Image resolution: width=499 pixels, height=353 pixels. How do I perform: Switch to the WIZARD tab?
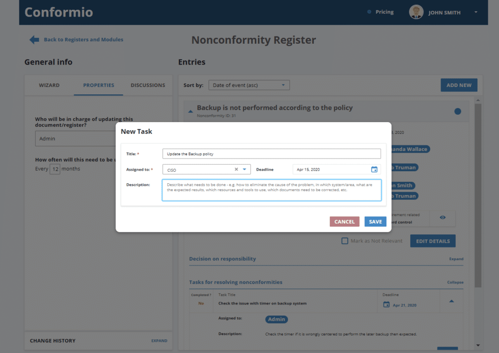point(49,85)
